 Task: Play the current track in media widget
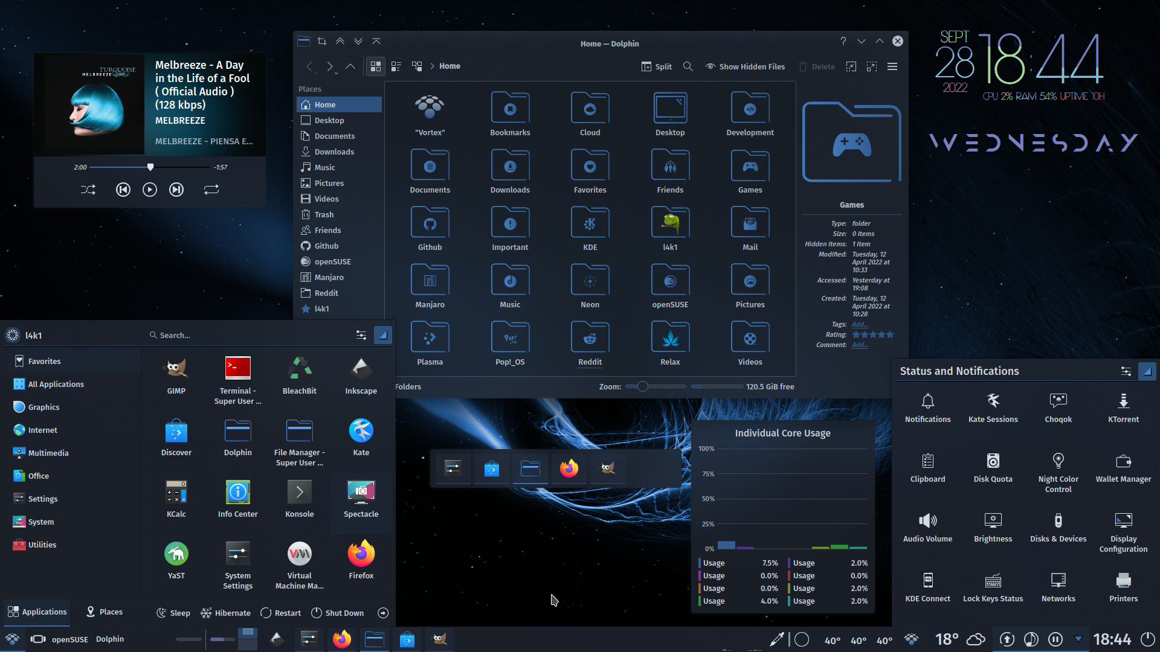click(x=150, y=190)
